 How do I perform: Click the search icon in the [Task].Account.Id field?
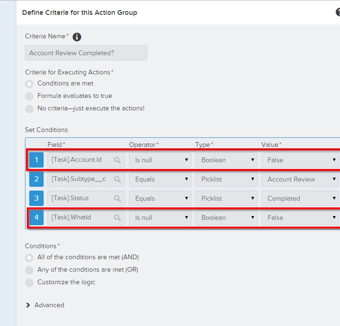117,160
